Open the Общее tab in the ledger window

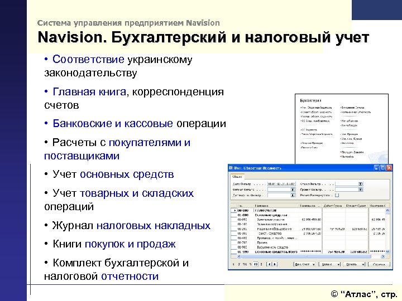(x=237, y=177)
